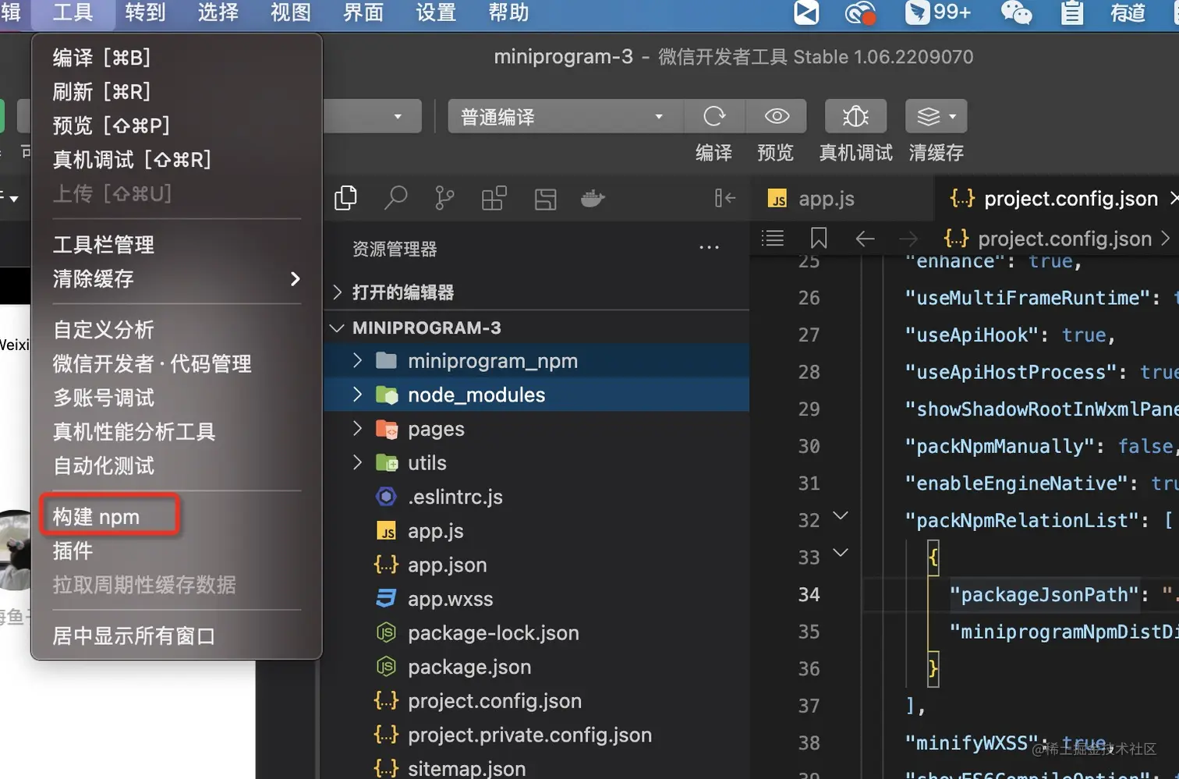The height and width of the screenshot is (779, 1179).
Task: Choose 自定义分析 in the menu
Action: pos(177,330)
